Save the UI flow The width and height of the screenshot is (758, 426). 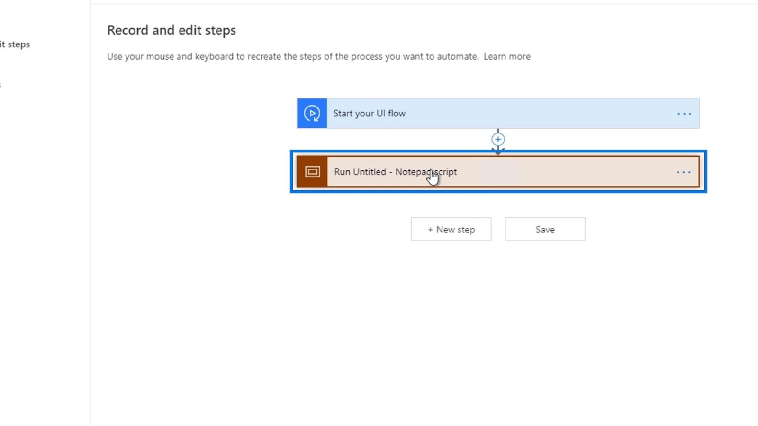point(545,230)
